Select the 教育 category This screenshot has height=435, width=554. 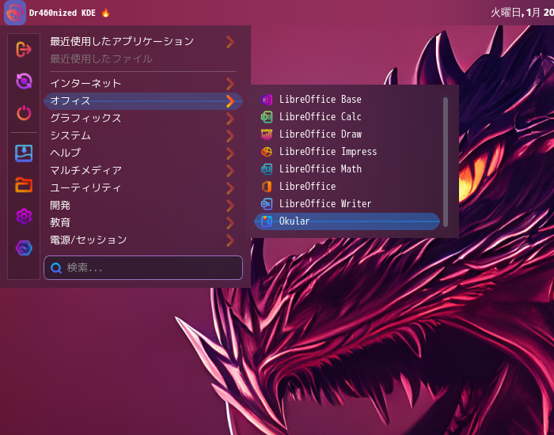[x=143, y=223]
